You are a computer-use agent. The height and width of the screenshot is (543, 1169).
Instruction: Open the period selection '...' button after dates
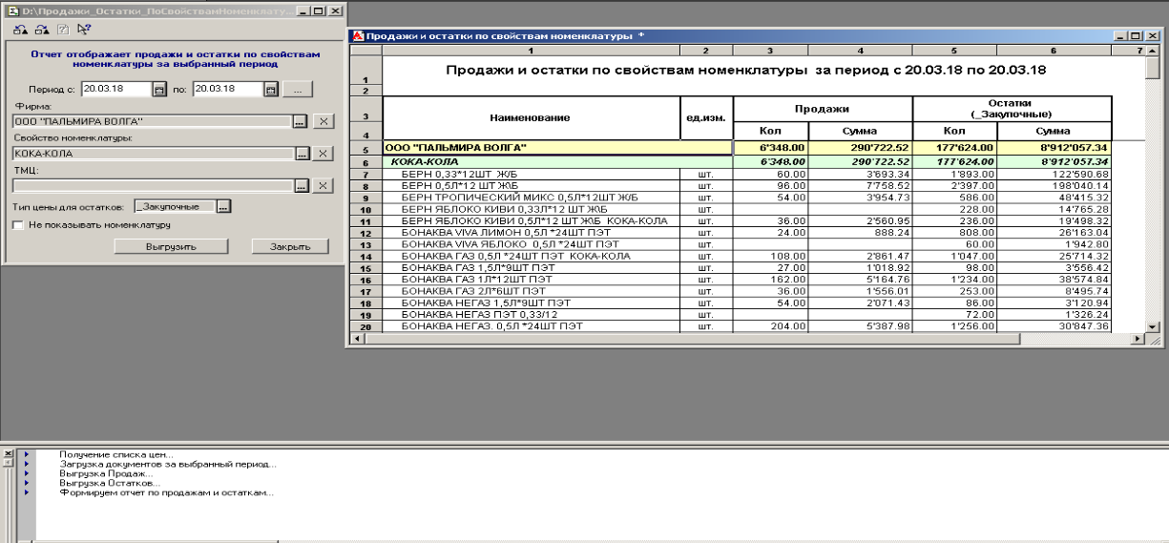point(299,89)
